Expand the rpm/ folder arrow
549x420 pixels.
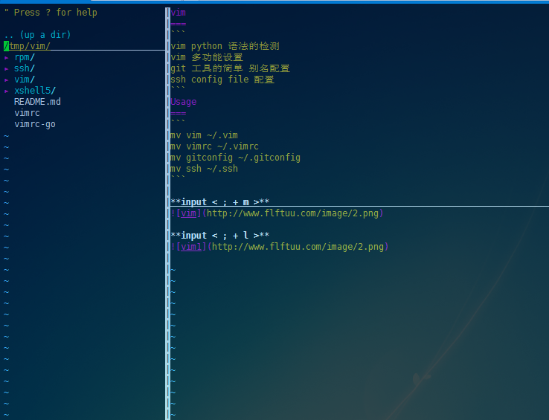click(6, 58)
